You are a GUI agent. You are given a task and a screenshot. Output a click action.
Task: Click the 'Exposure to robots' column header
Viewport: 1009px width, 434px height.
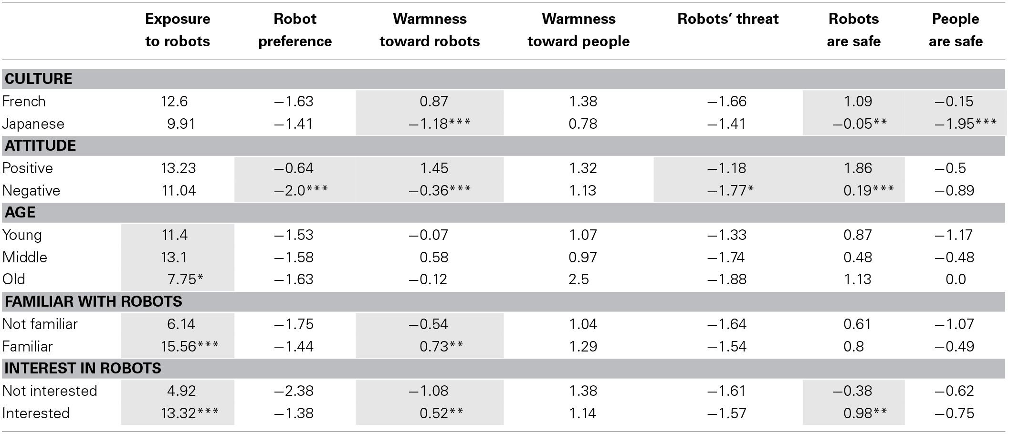(178, 30)
